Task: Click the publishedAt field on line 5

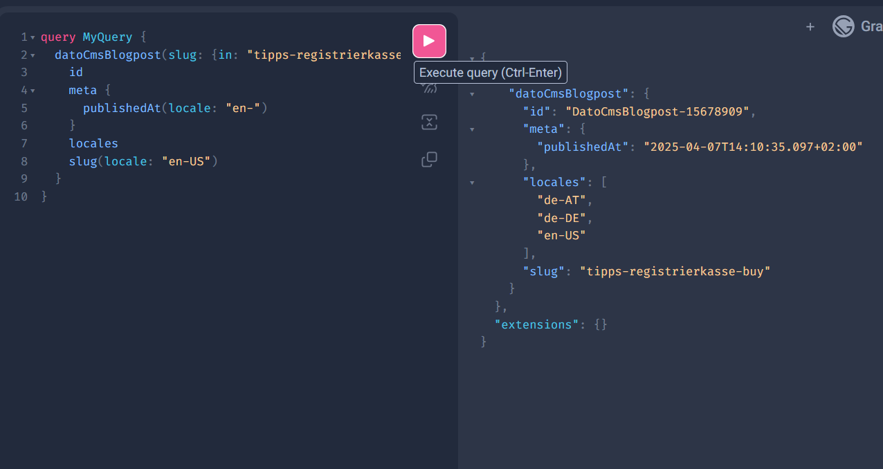Action: pyautogui.click(x=122, y=108)
